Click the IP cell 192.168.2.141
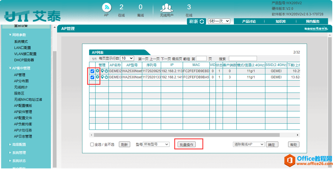The image size is (335, 169). point(172,77)
